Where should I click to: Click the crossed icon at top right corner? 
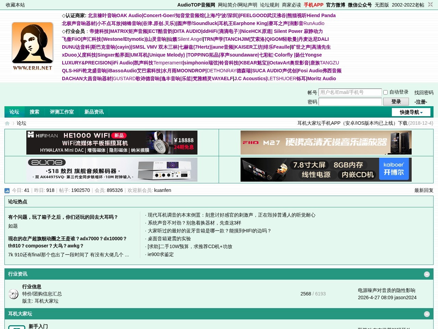point(430,5)
